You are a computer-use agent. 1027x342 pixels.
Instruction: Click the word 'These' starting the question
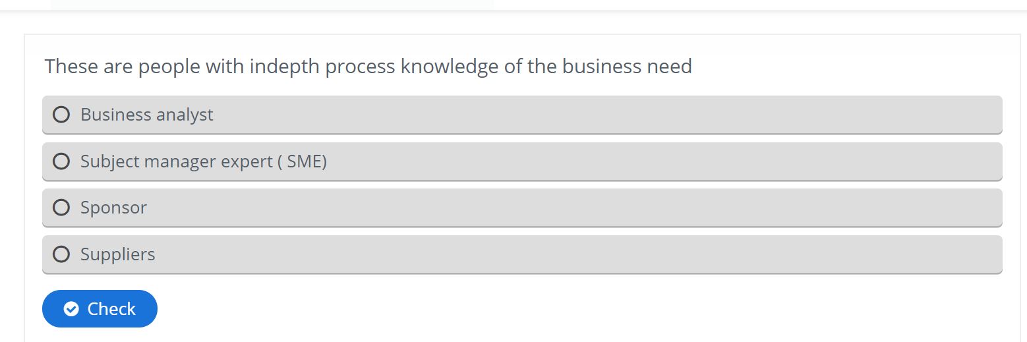(71, 67)
